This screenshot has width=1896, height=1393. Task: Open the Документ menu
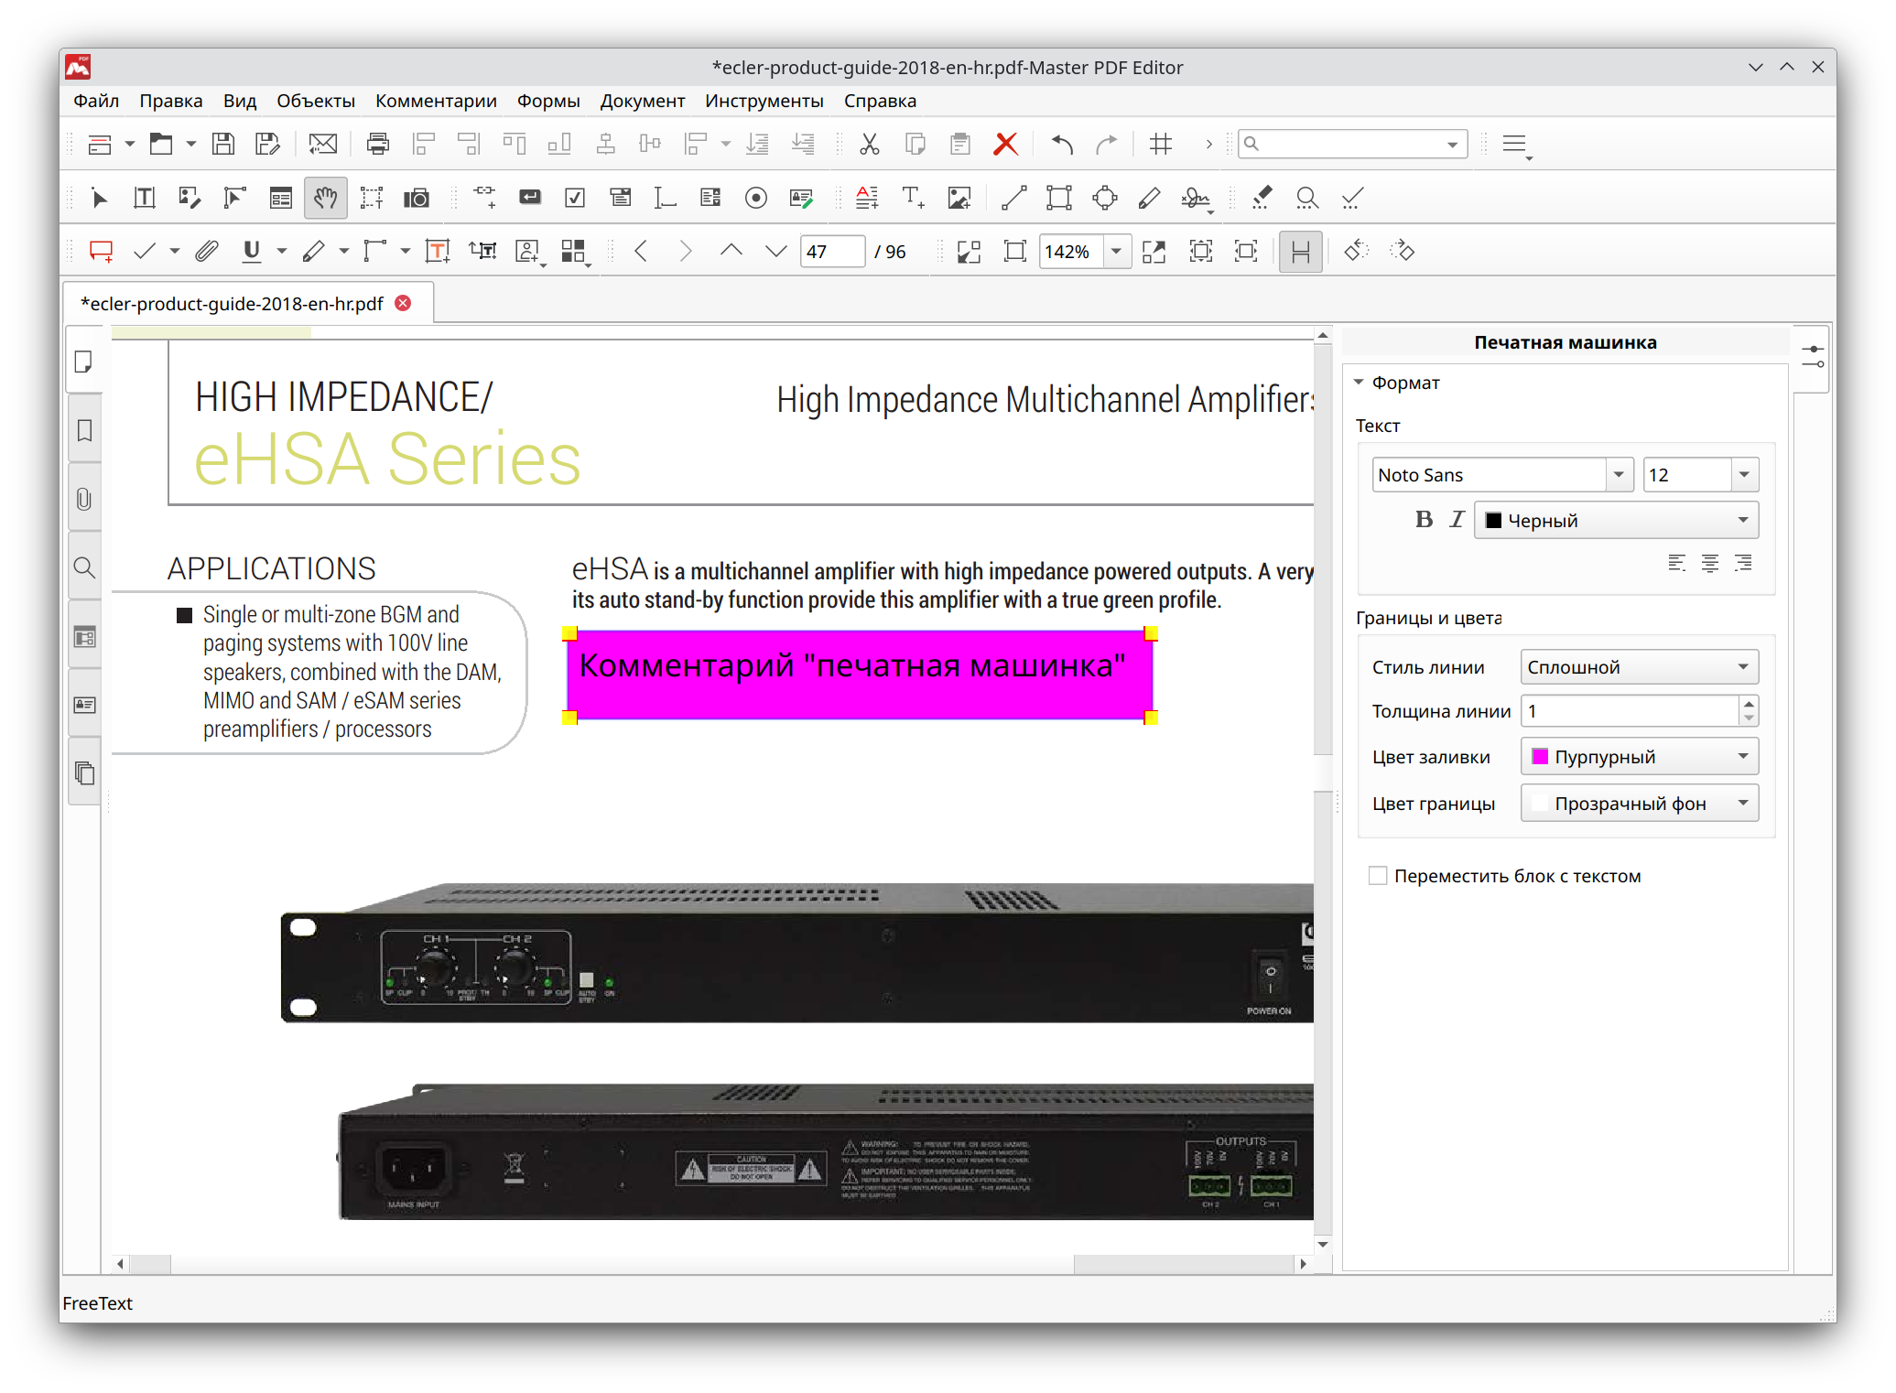click(642, 101)
